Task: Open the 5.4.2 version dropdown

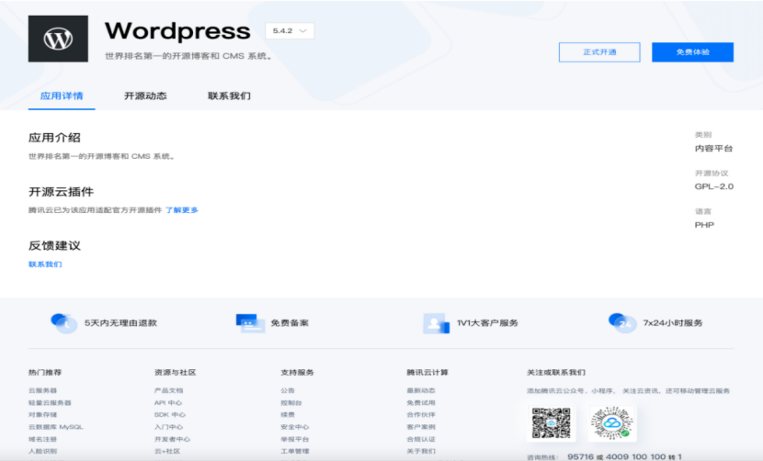Action: click(x=290, y=30)
